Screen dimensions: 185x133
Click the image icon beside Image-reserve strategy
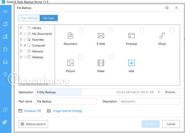(49, 111)
